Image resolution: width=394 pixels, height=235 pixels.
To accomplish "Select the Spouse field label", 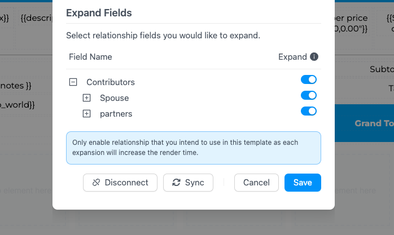I will tap(114, 98).
